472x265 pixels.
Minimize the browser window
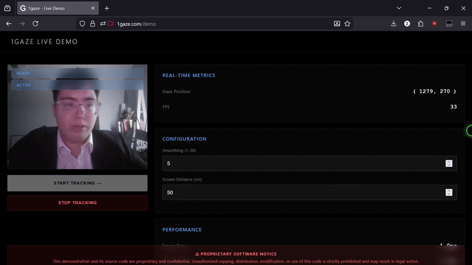(x=430, y=8)
